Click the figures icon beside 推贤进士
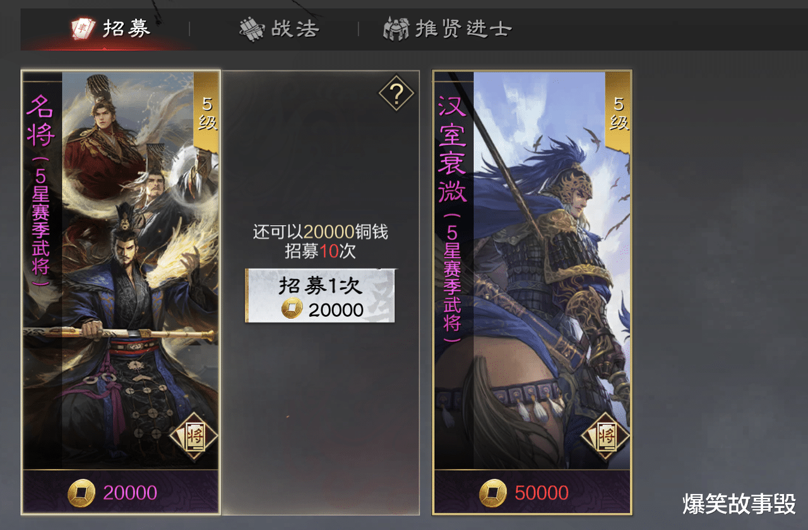This screenshot has width=808, height=530. [x=396, y=29]
